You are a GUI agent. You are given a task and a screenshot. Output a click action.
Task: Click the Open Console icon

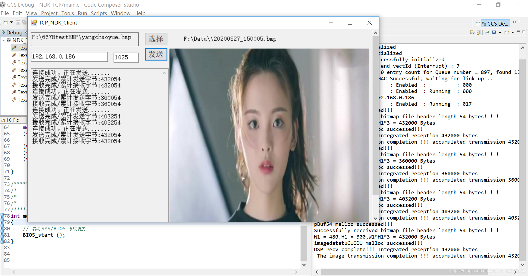click(x=506, y=32)
